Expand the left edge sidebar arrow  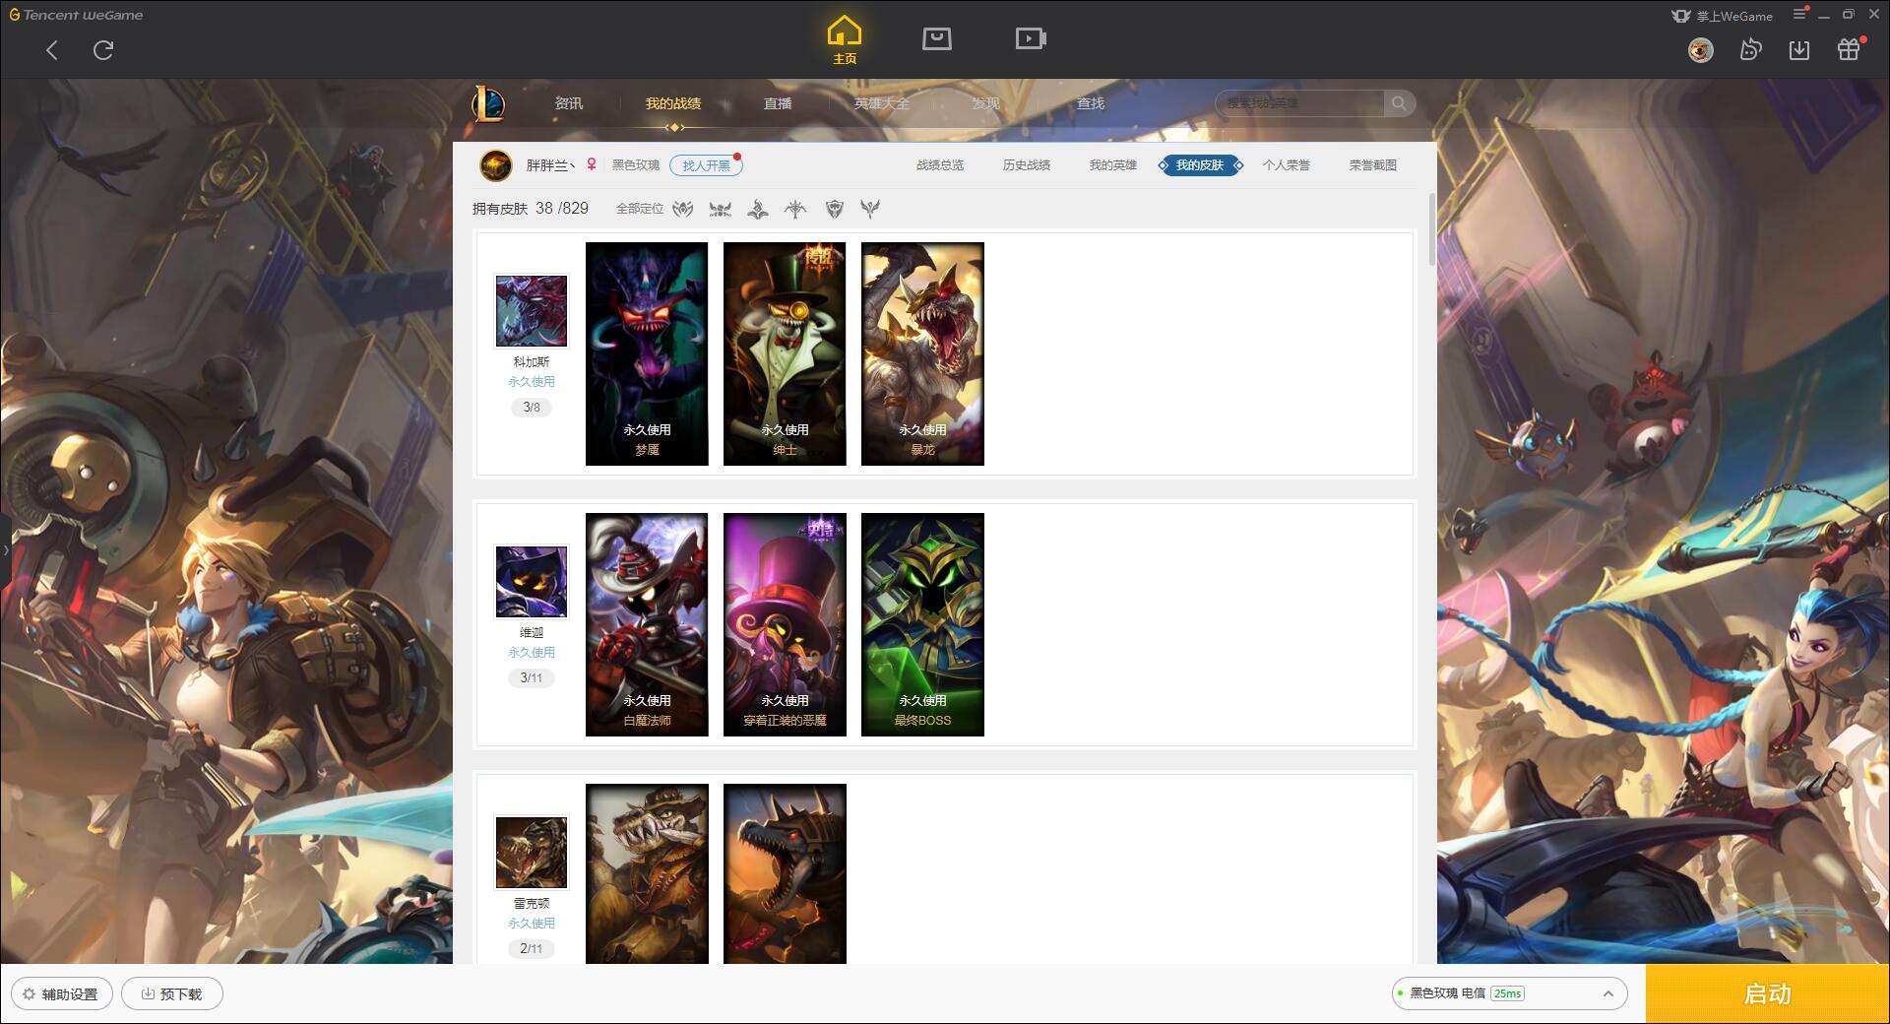click(5, 550)
